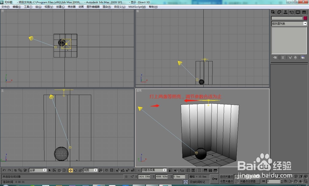Click Select and Manipulate icon
Viewport: 309px width, 186px height.
coord(106,170)
